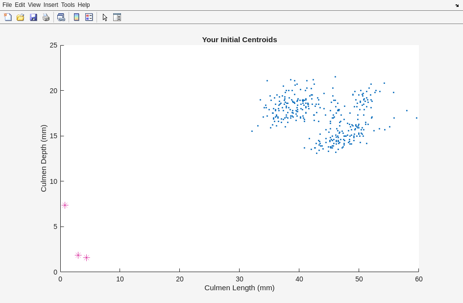
Task: Open the Help menu
Action: (x=84, y=5)
